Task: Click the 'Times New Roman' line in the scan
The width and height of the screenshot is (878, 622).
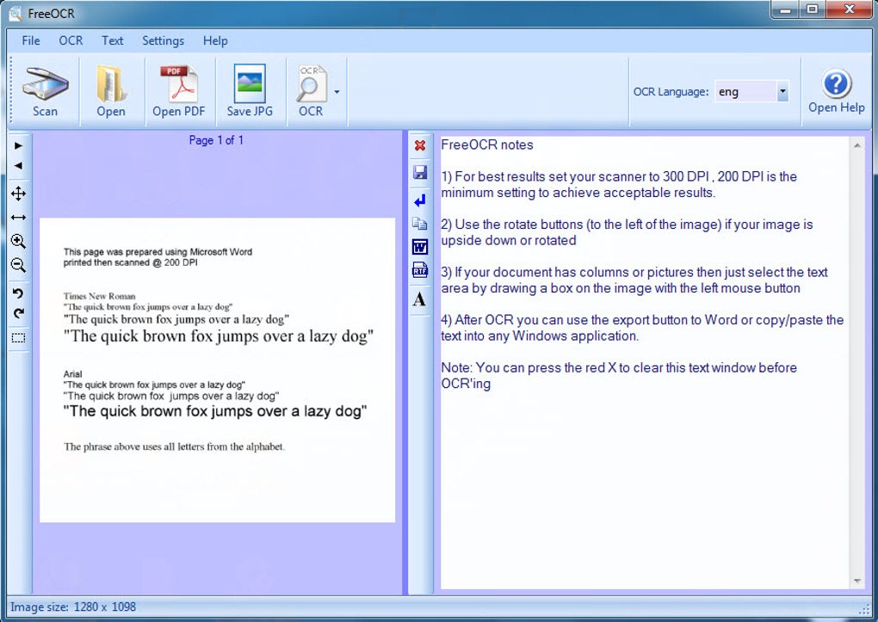Action: tap(99, 296)
